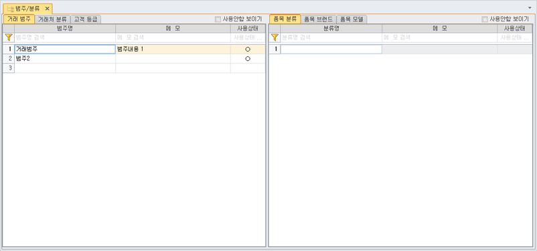Click the filter funnel icon in right grid
Image resolution: width=537 pixels, height=251 pixels.
275,37
